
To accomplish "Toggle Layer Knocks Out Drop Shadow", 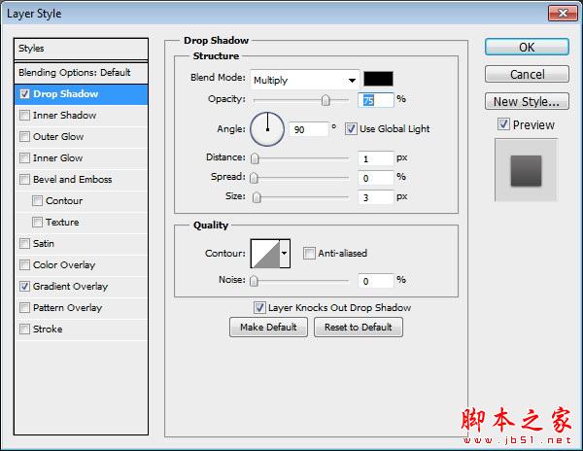I will tap(259, 307).
